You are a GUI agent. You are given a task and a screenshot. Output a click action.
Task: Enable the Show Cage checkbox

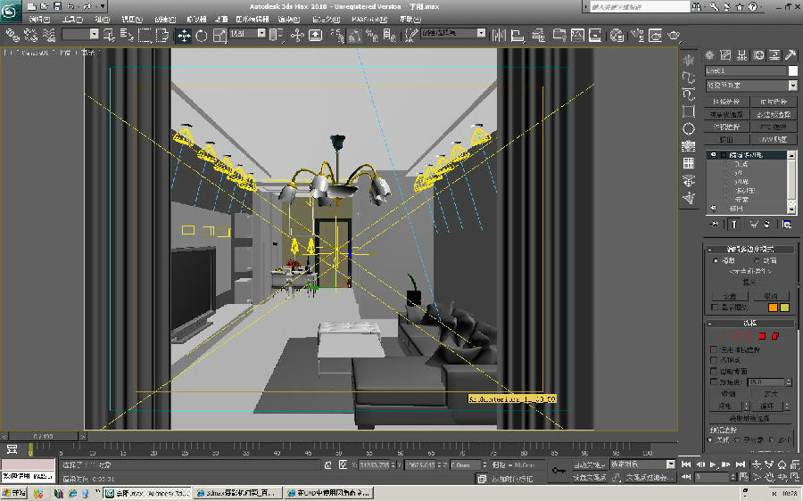(x=714, y=308)
